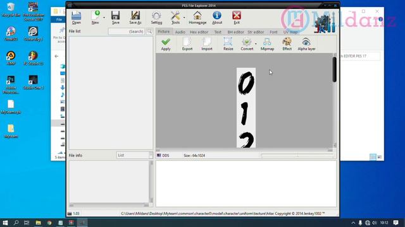Viewport: 405px width, 227px height.
Task: Open taskbar search
Action: point(16,223)
